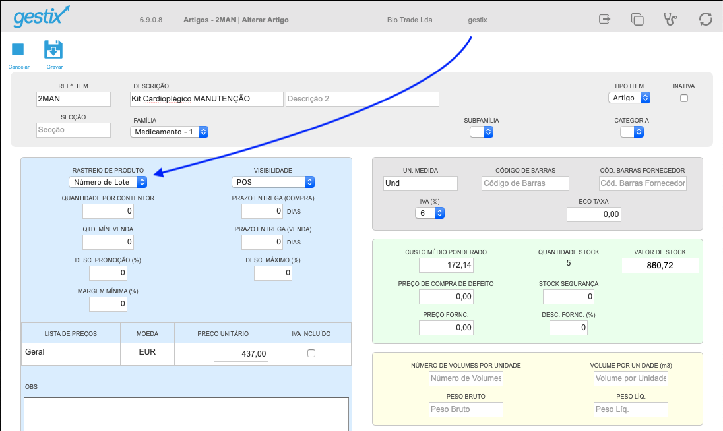Click the Desc. Fornc. (%) field
The width and height of the screenshot is (723, 431).
pos(569,328)
